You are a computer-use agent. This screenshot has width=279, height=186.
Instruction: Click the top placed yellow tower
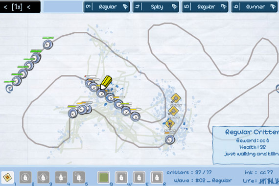[x=176, y=98]
